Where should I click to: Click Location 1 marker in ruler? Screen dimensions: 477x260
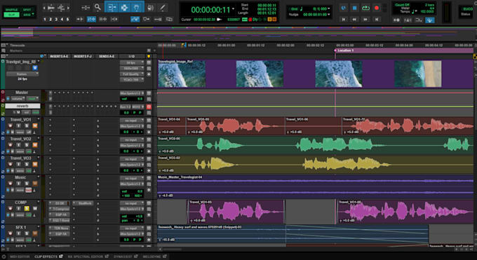[346, 50]
